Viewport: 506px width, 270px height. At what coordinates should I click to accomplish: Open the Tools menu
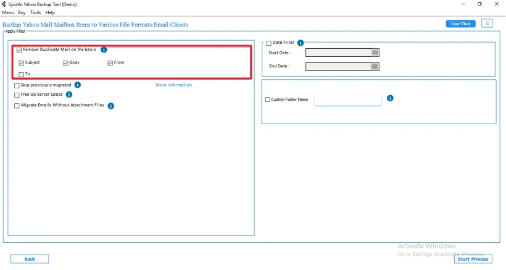click(36, 12)
